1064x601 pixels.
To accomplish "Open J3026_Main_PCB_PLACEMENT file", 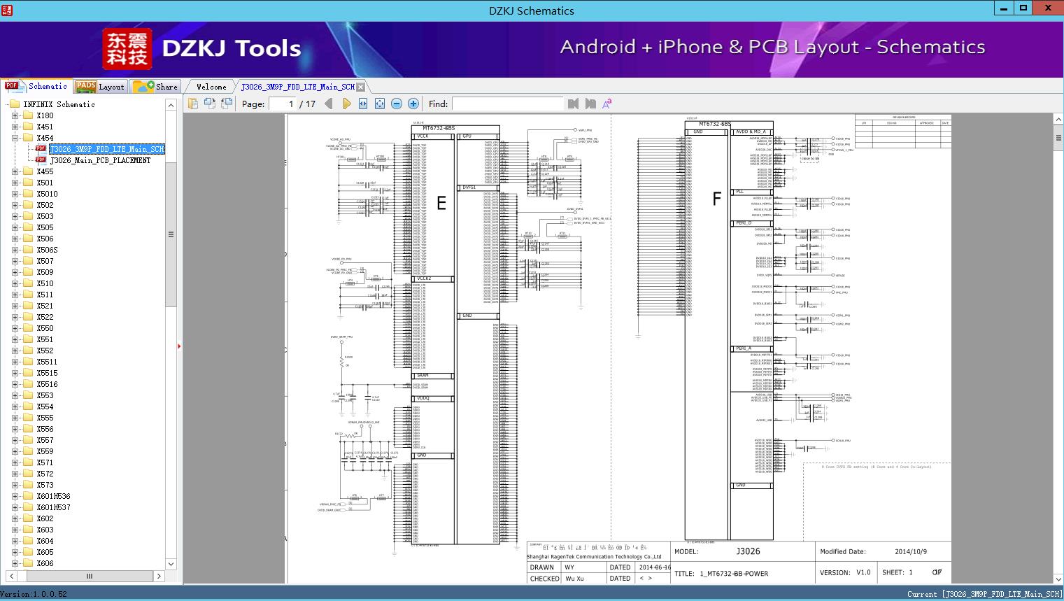I will point(100,160).
